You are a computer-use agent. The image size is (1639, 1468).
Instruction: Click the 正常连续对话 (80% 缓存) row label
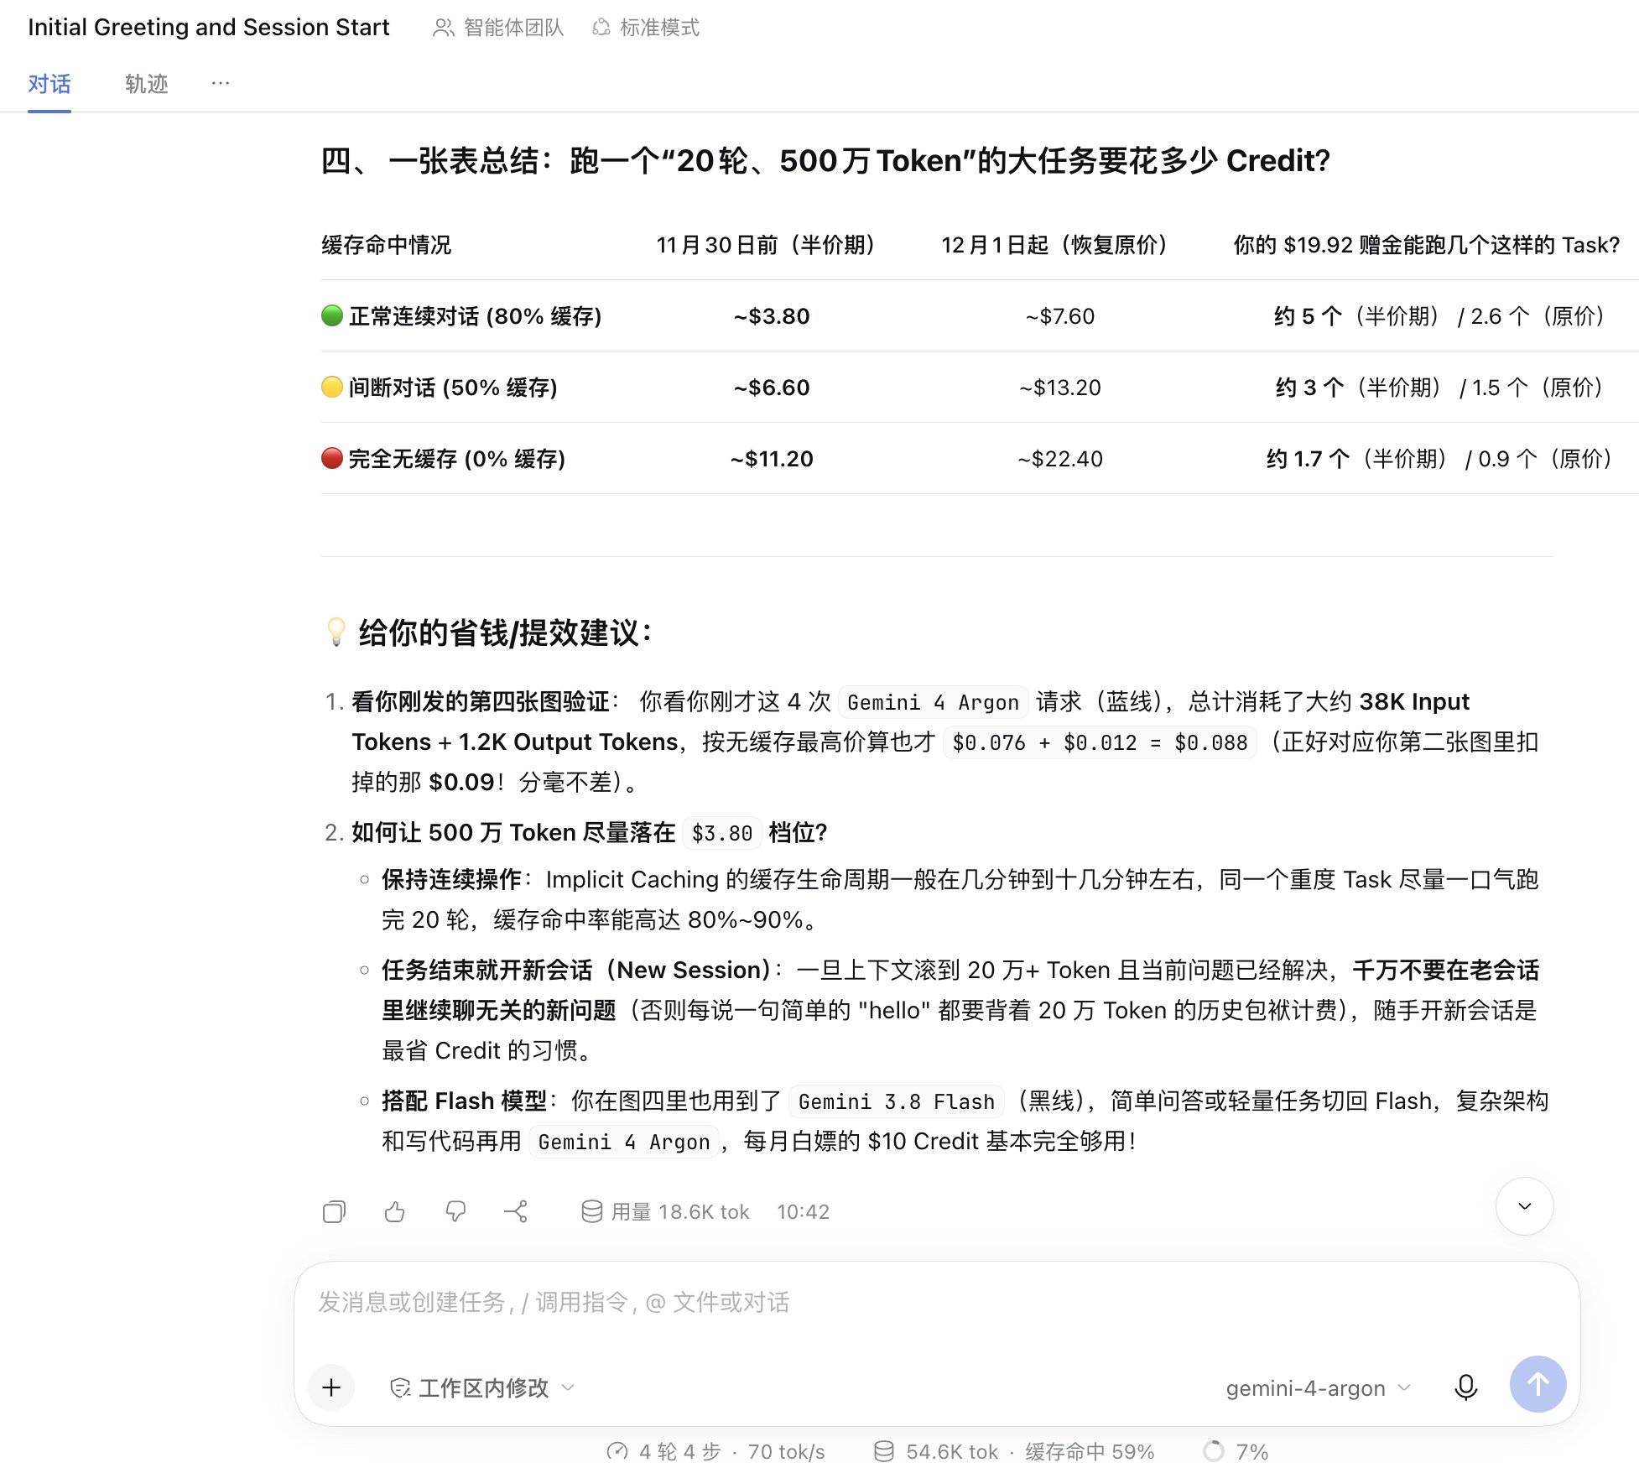tap(475, 316)
